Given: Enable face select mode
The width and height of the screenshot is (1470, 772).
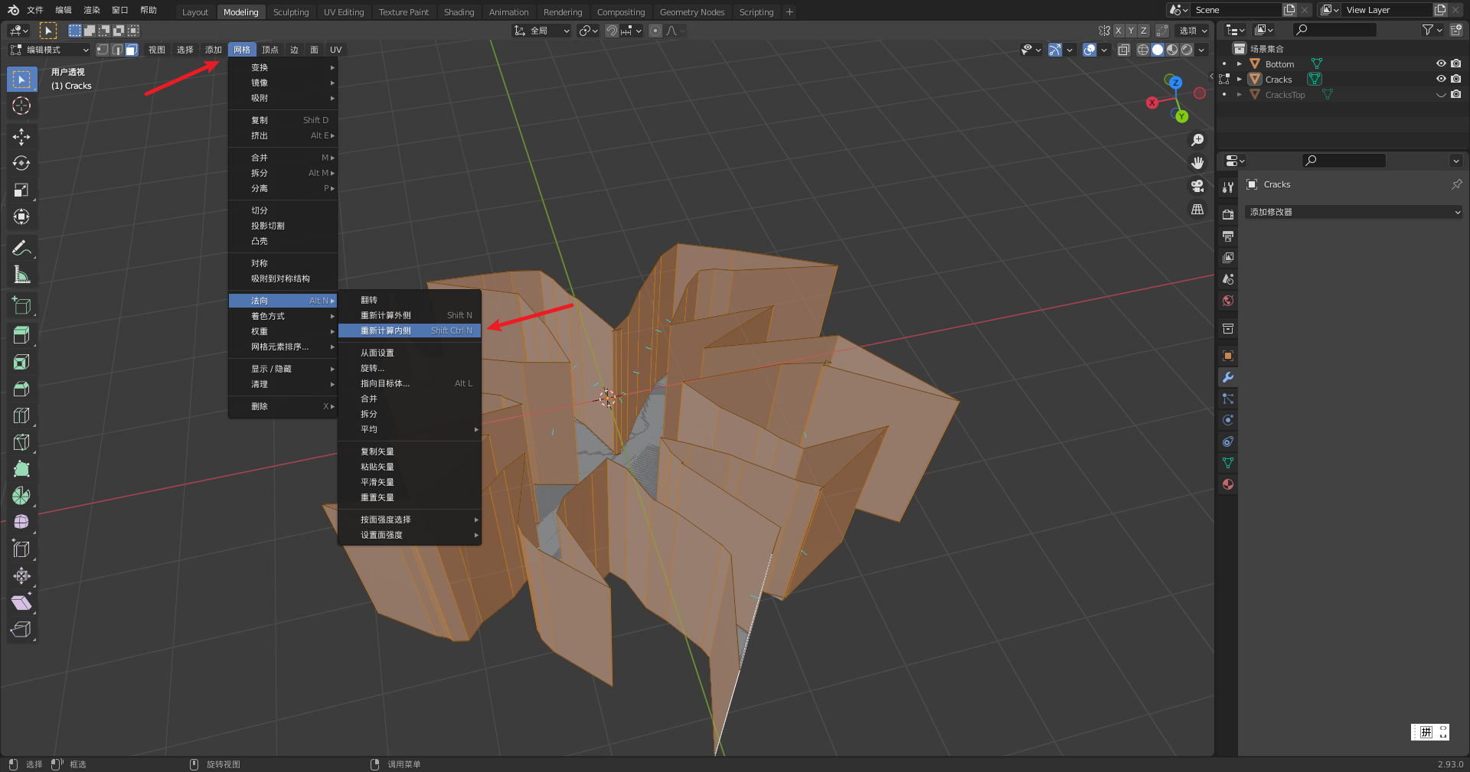Looking at the screenshot, I should pyautogui.click(x=131, y=50).
